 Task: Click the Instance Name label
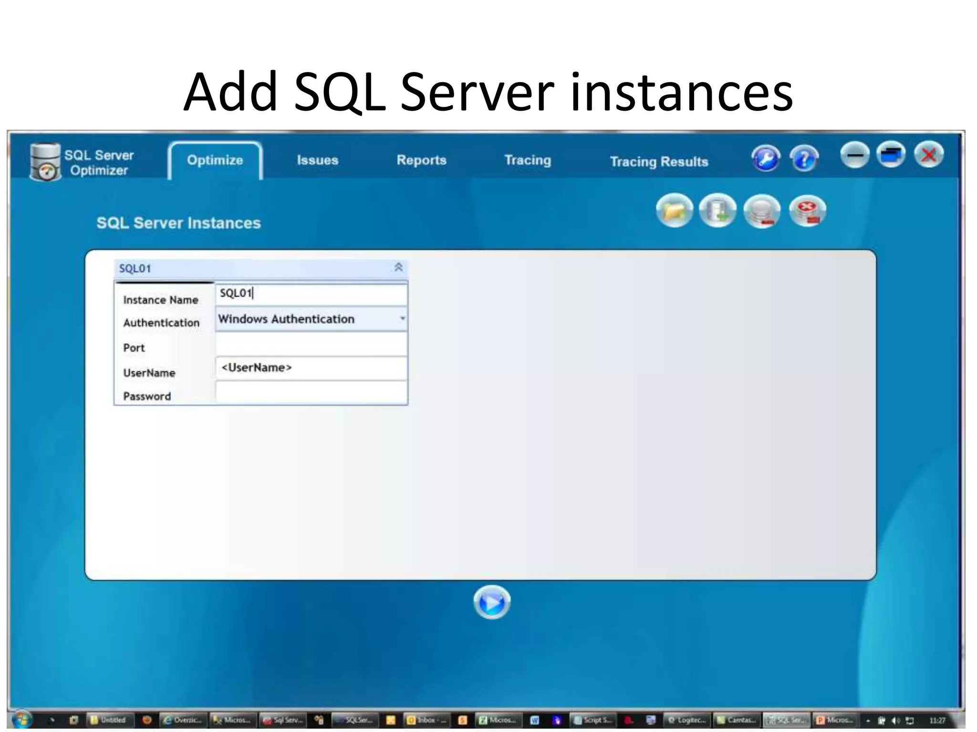[x=161, y=300]
